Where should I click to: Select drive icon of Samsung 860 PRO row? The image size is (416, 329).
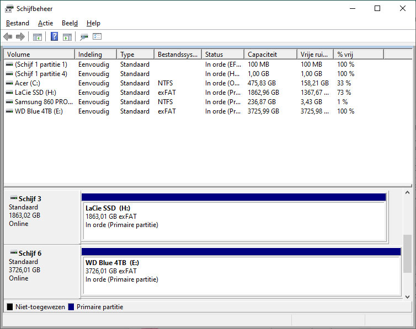(x=9, y=102)
